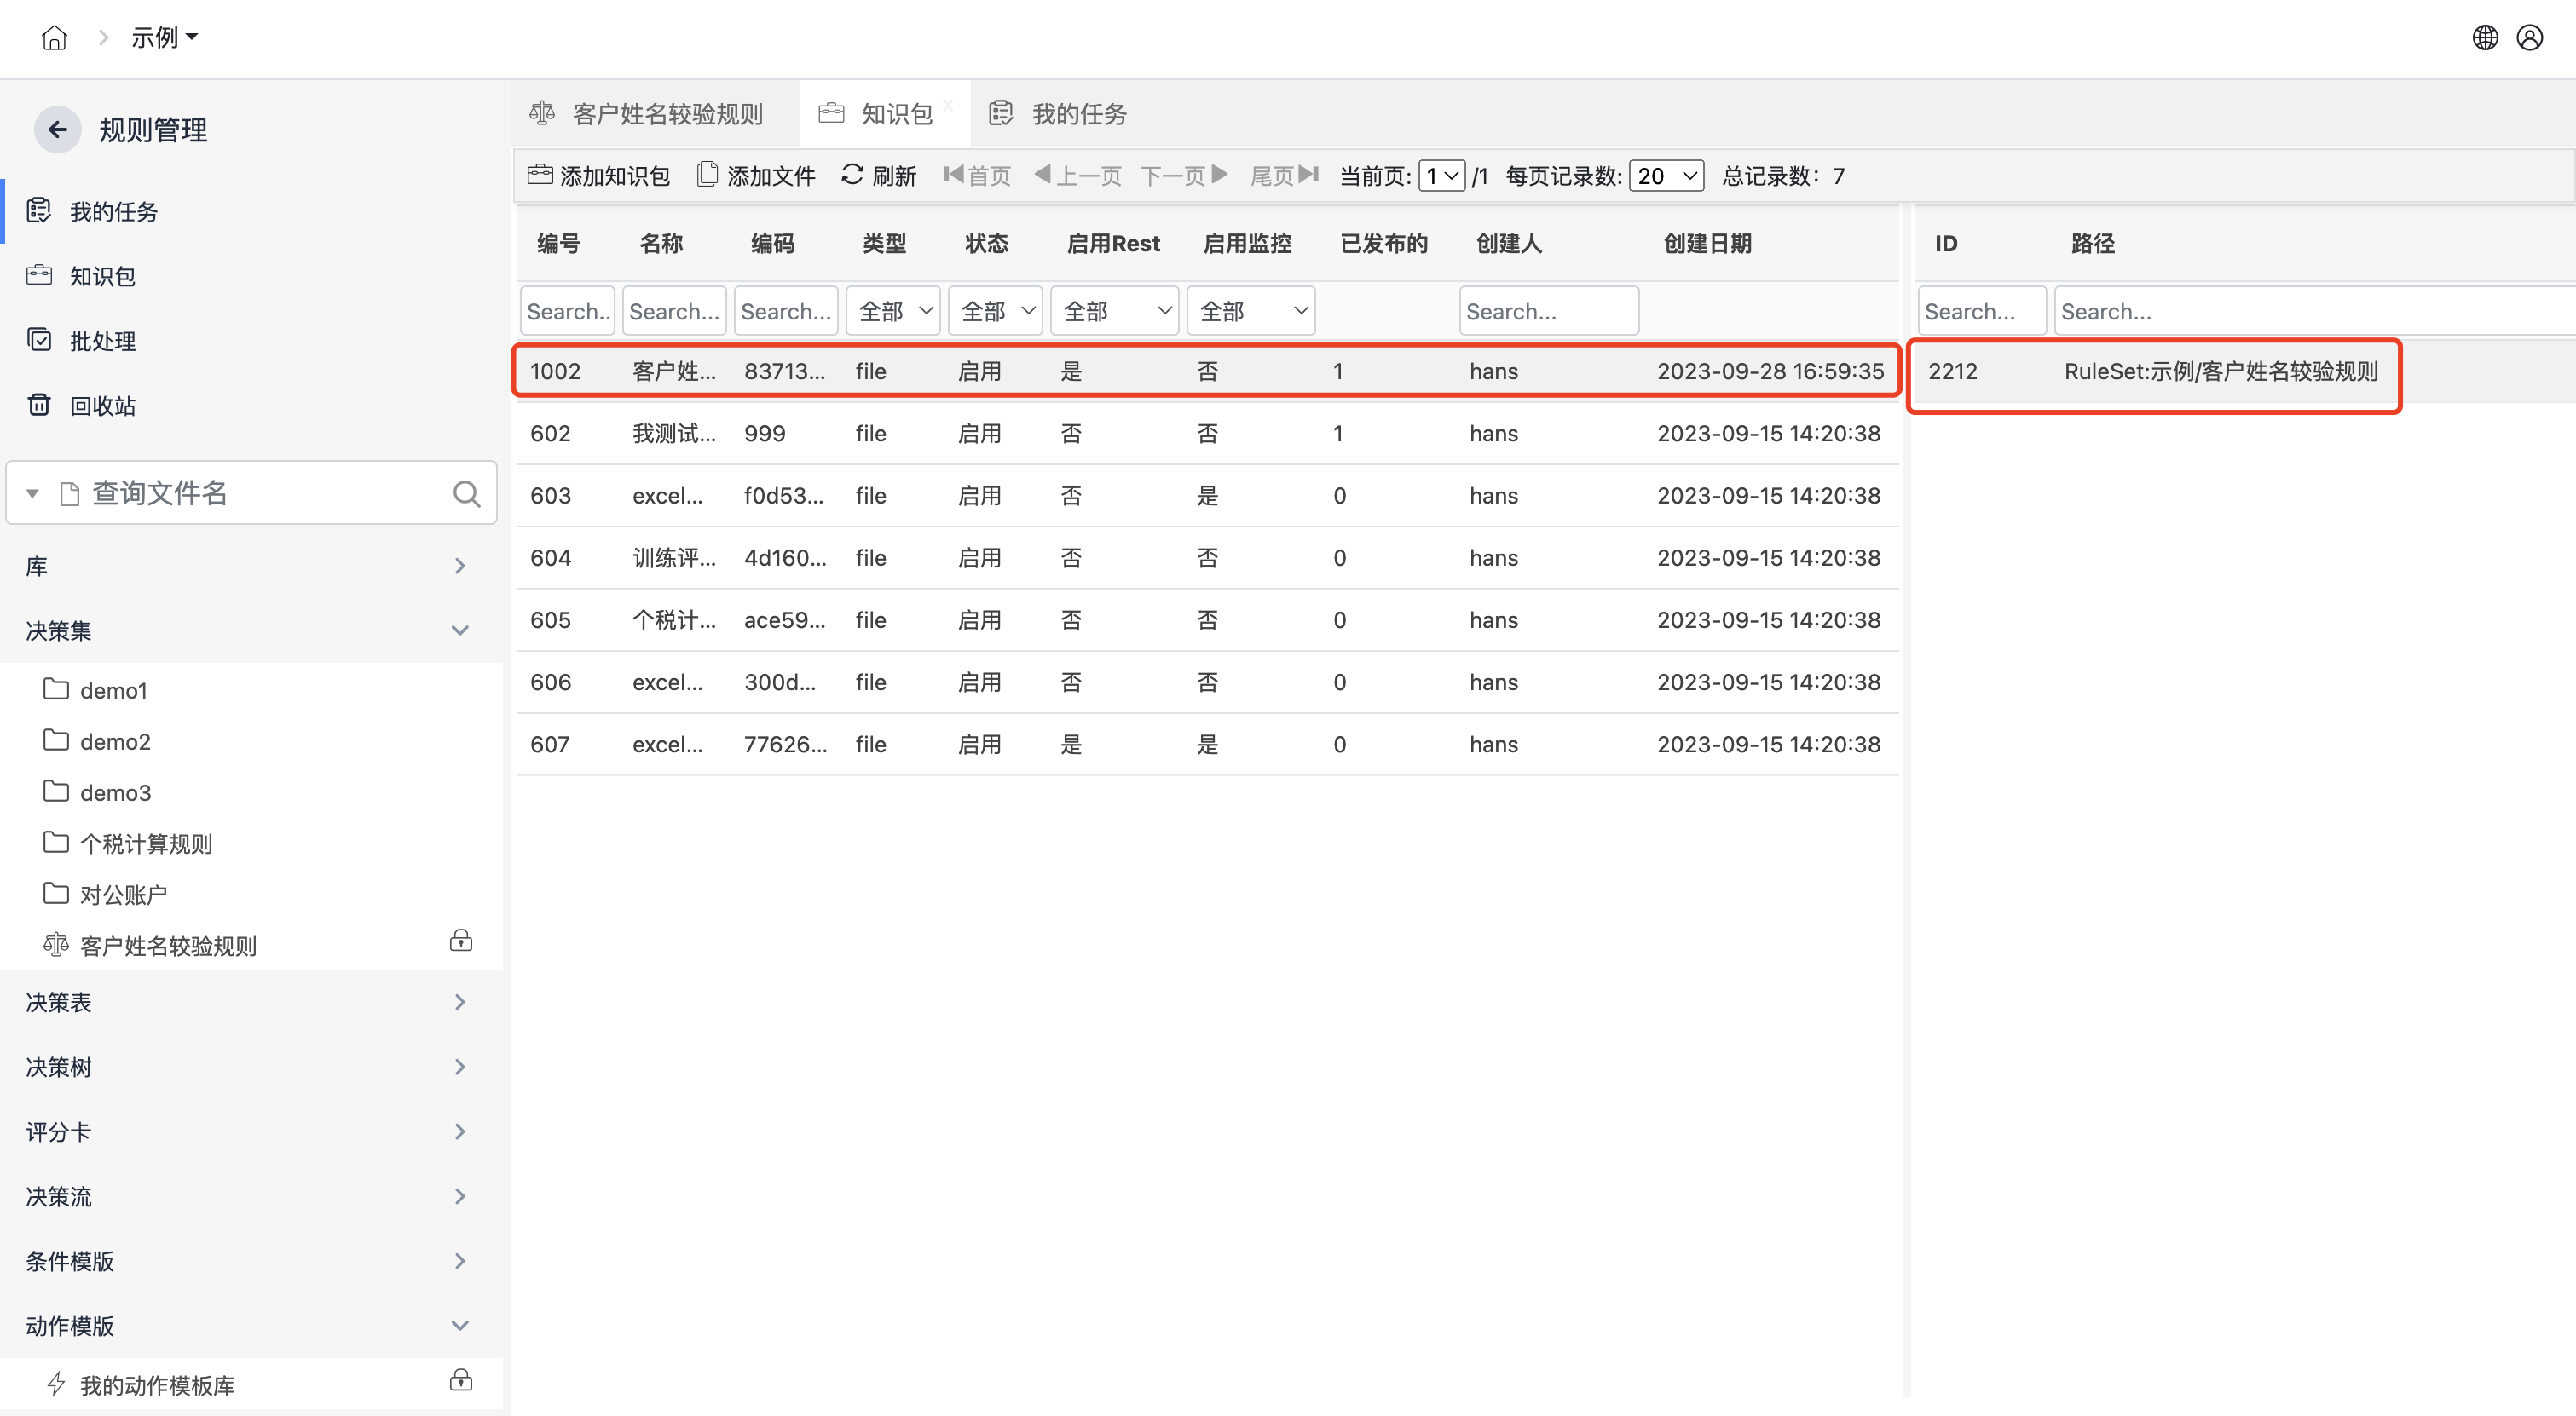Click search magnifier in 查询文件名 box
This screenshot has height=1416, width=2576.
(x=466, y=492)
